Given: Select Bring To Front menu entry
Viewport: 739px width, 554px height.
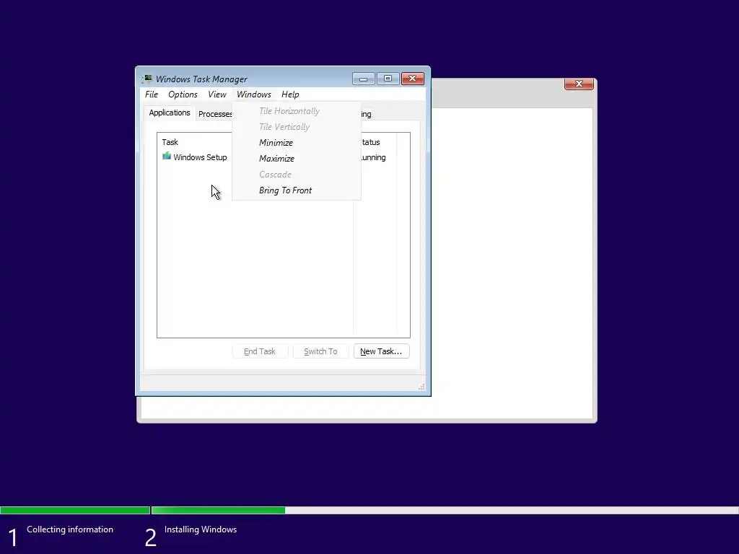Looking at the screenshot, I should click(297, 190).
